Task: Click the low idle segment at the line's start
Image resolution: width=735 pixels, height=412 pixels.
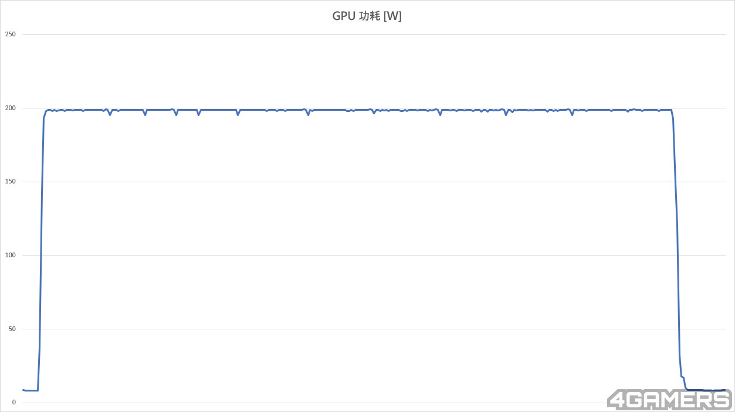Action: point(30,390)
